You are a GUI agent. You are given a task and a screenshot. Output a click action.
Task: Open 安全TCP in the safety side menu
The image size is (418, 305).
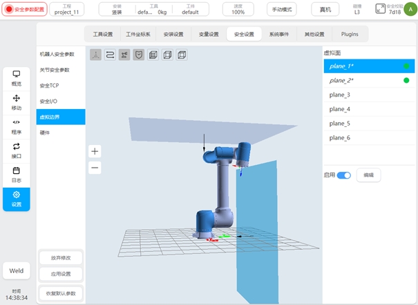(50, 86)
